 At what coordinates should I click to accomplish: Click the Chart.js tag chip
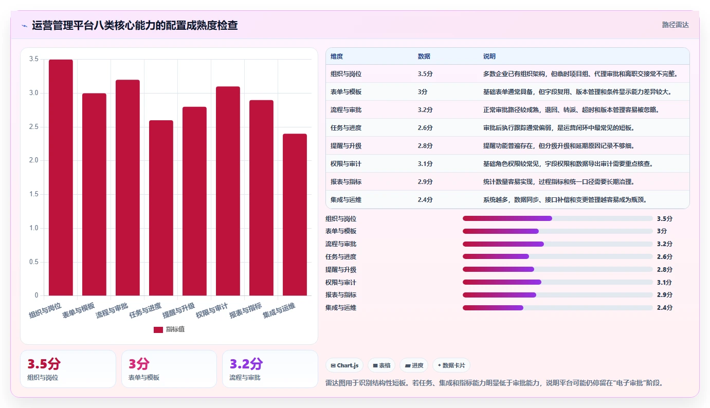click(344, 365)
